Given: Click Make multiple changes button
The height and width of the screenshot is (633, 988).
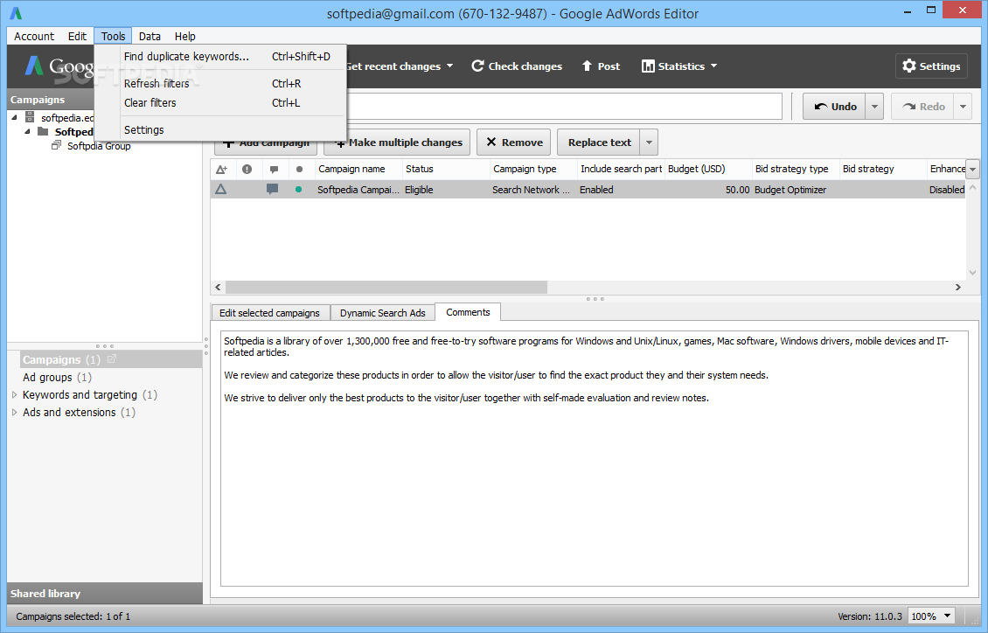Looking at the screenshot, I should tap(397, 143).
